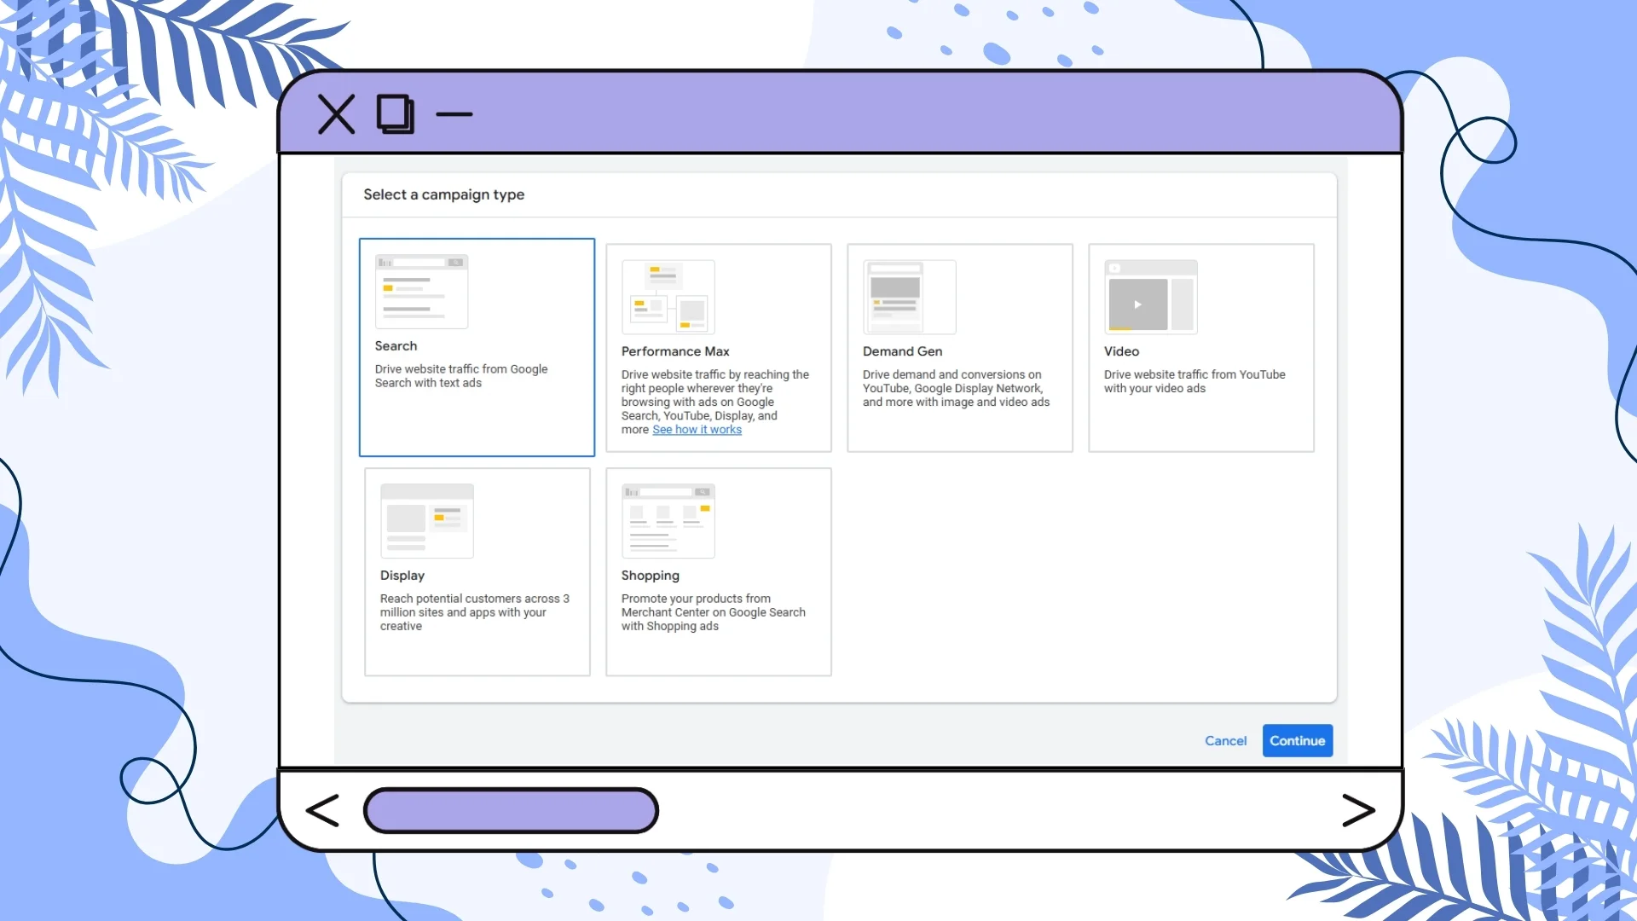Click the overlapping squares window icon
The image size is (1637, 921).
396,114
